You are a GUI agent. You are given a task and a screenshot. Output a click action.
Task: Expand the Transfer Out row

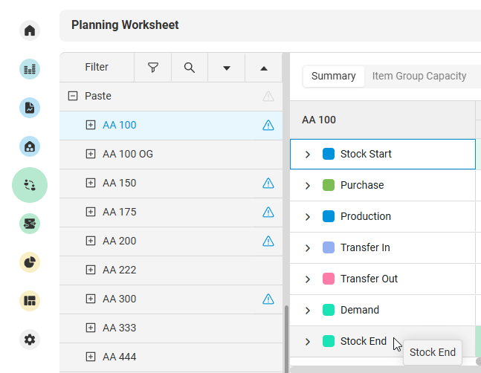point(308,279)
